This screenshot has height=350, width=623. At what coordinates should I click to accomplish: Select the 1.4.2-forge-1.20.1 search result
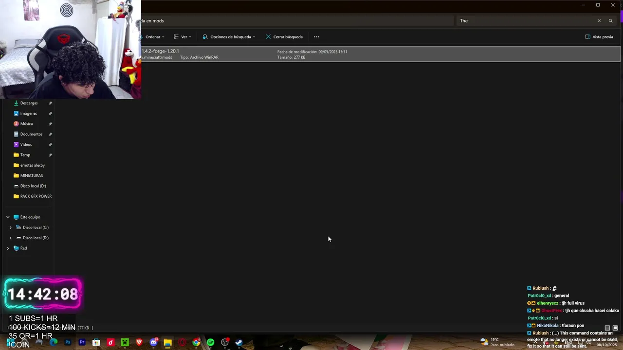(381, 54)
